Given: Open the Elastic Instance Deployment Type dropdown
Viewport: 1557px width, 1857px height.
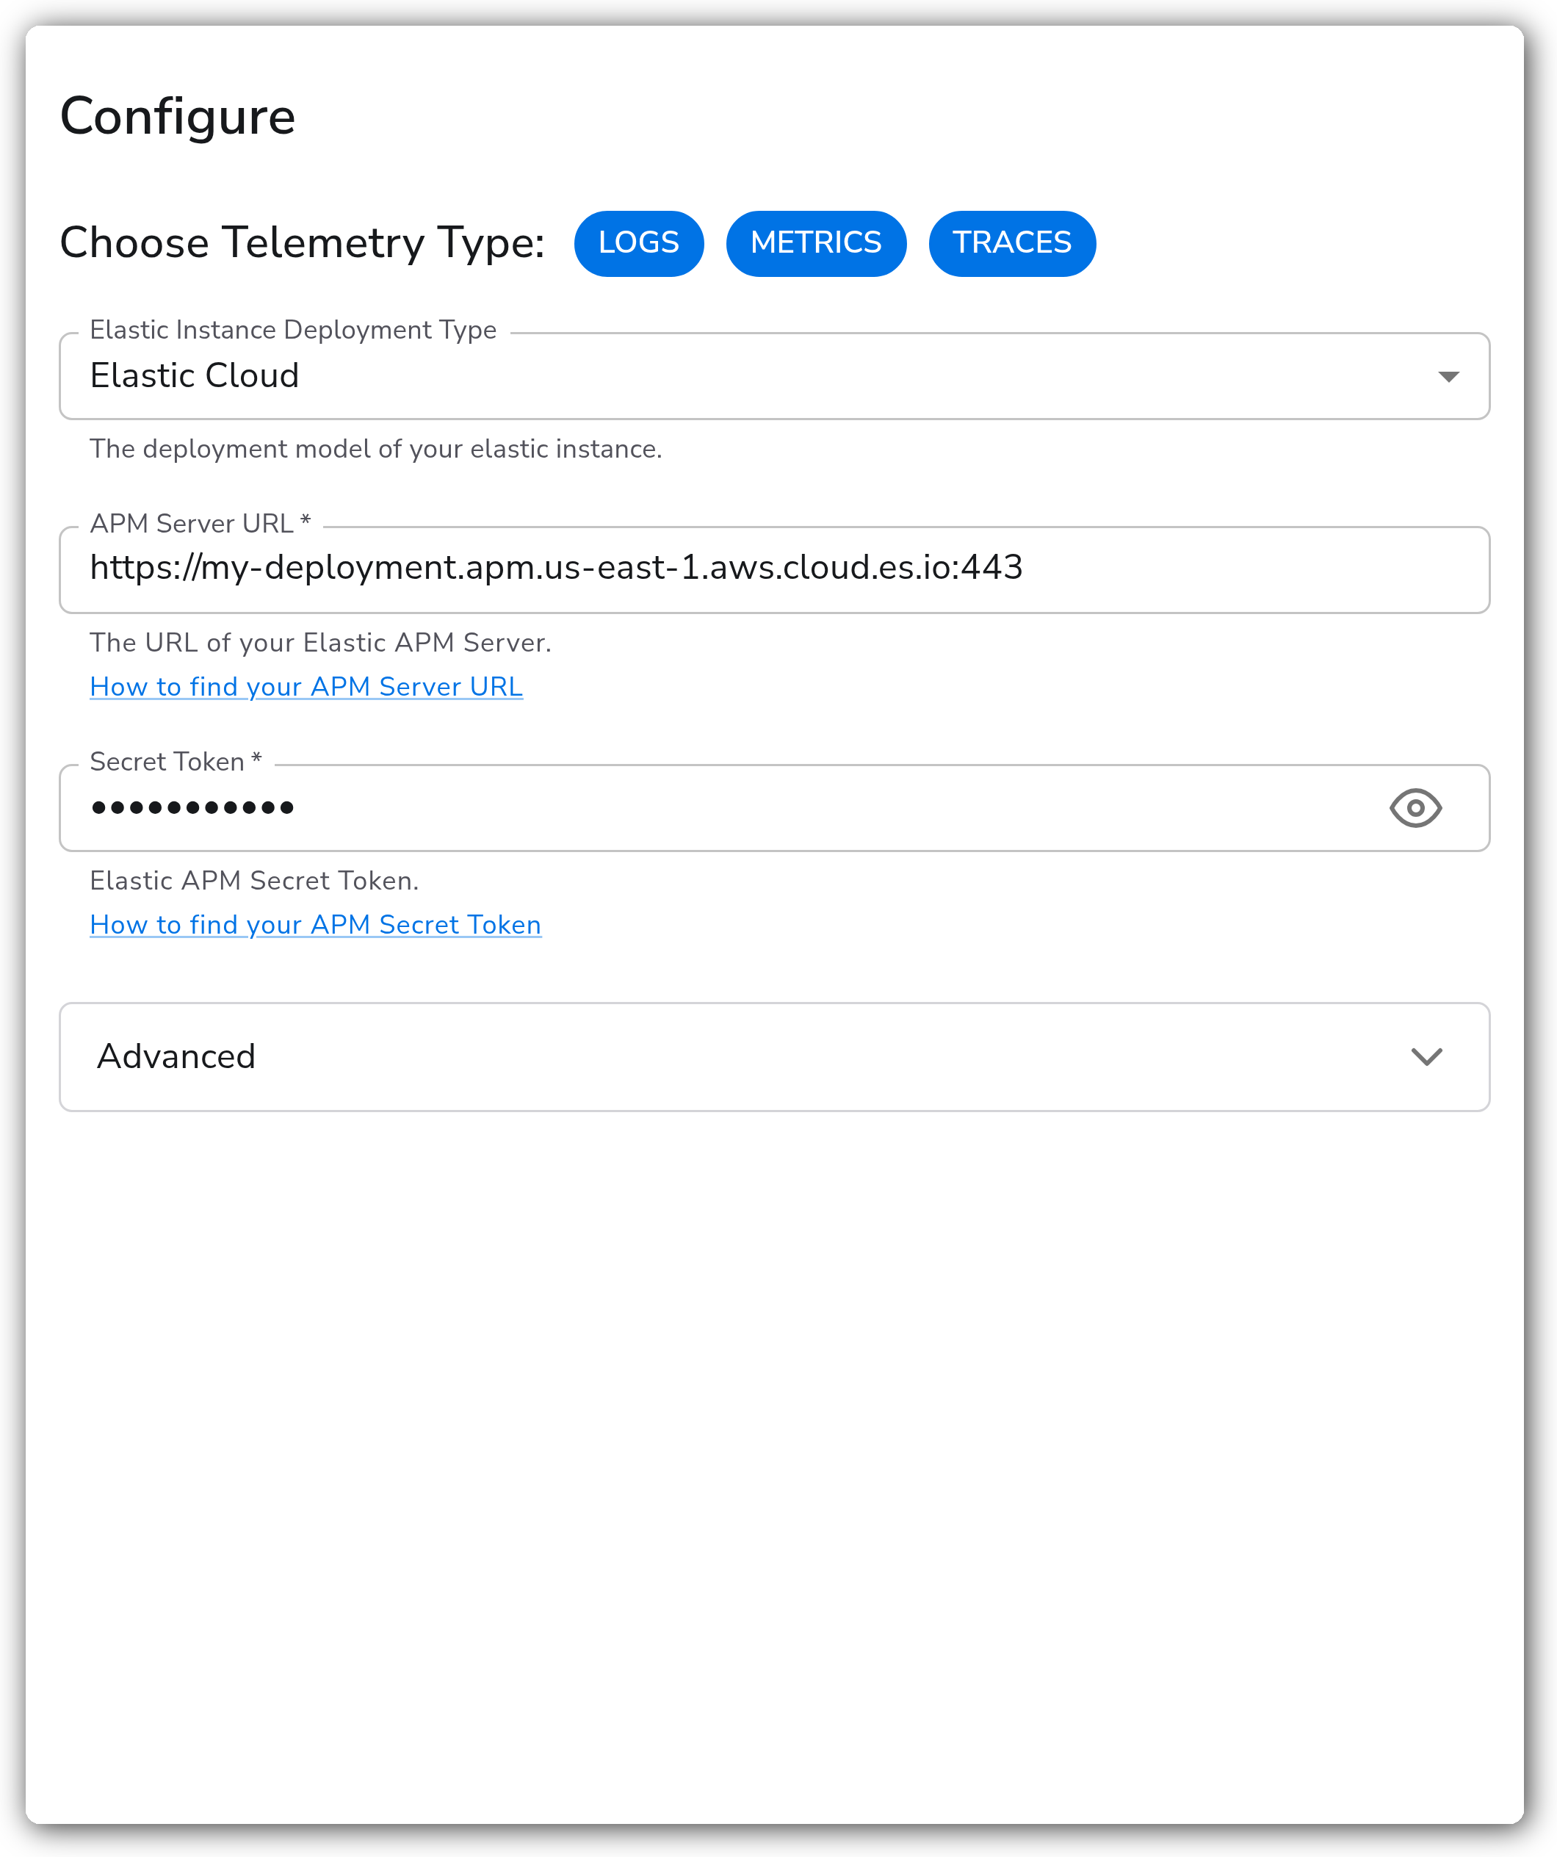Looking at the screenshot, I should [773, 376].
